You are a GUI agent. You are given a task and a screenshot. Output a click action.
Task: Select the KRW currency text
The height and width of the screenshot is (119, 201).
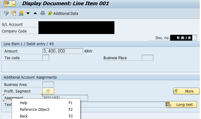point(88,51)
